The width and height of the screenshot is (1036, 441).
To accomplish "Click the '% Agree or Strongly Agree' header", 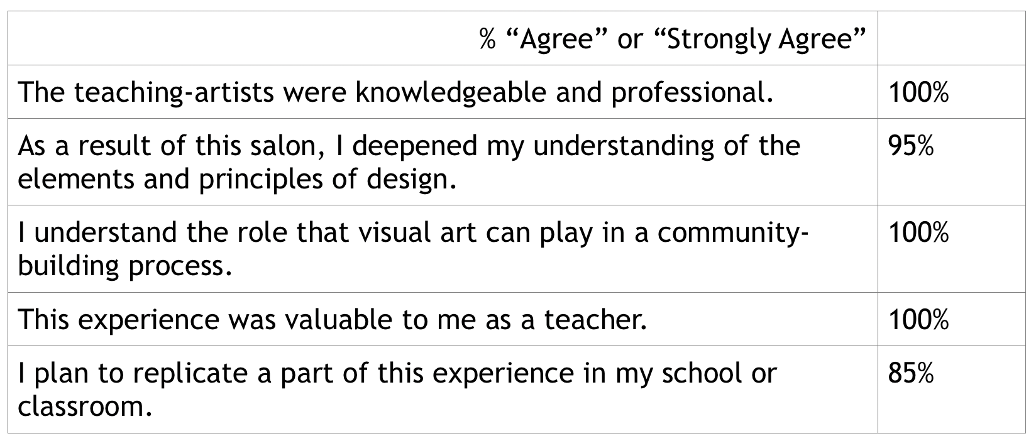I will click(673, 40).
